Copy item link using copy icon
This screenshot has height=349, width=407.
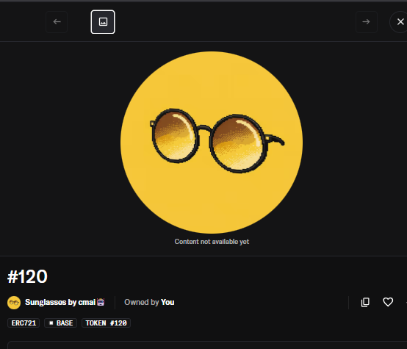[365, 302]
